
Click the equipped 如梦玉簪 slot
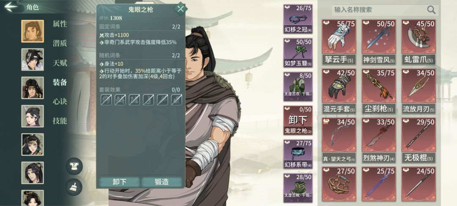click(298, 53)
